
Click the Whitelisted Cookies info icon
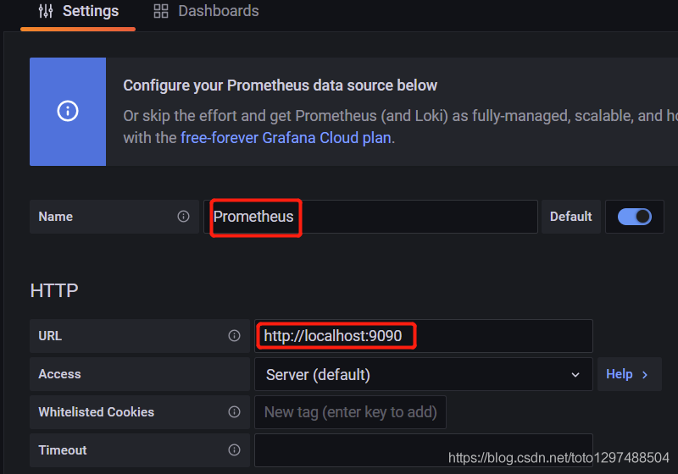click(234, 412)
